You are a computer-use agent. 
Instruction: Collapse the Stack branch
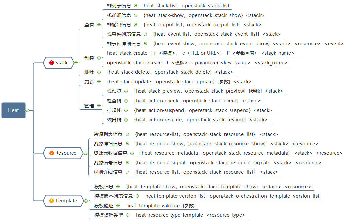tap(76, 63)
